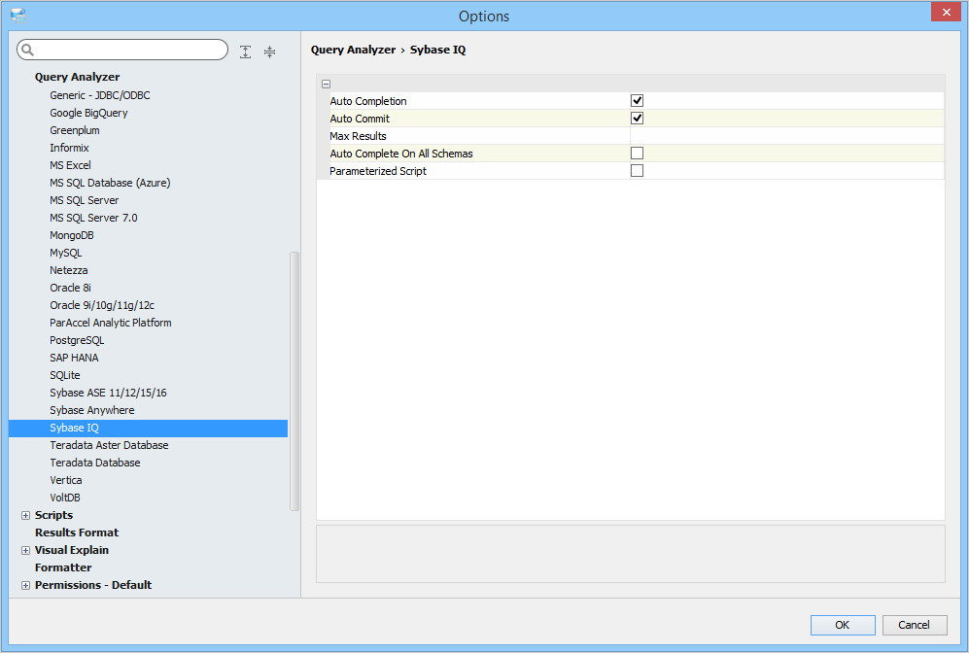This screenshot has height=653, width=969.
Task: Select Greenplum entry
Action: pos(74,130)
